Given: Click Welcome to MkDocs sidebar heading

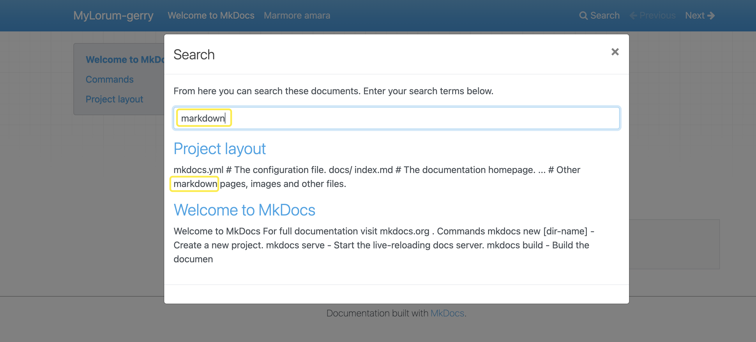Looking at the screenshot, I should point(125,60).
